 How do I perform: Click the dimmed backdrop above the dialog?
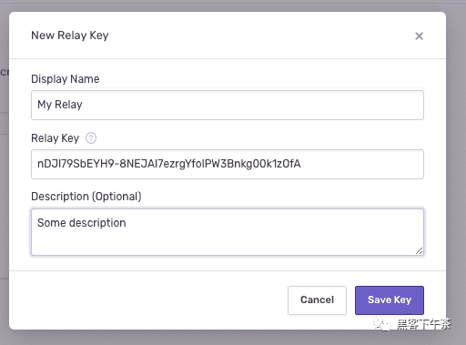233,5
